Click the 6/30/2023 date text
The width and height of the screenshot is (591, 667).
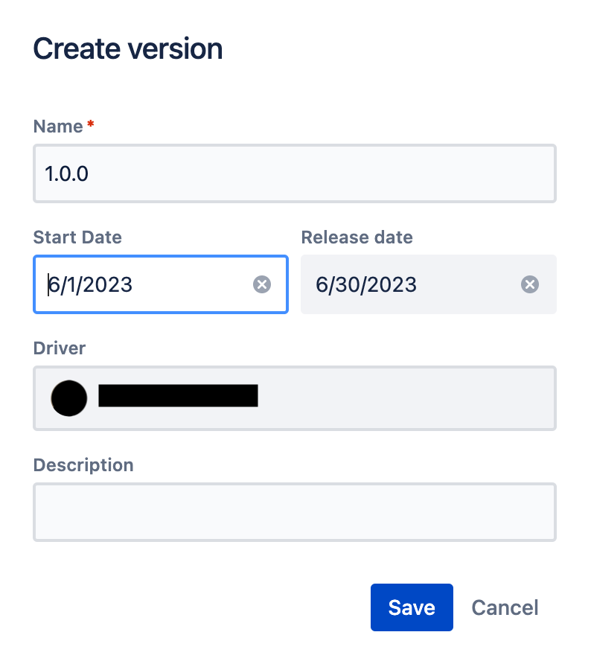(366, 284)
